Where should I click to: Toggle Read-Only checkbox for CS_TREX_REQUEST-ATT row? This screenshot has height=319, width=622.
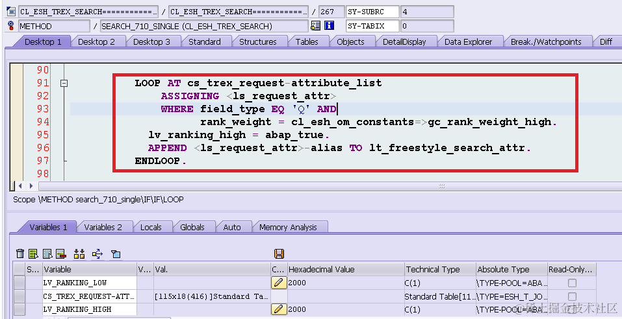[x=572, y=296]
